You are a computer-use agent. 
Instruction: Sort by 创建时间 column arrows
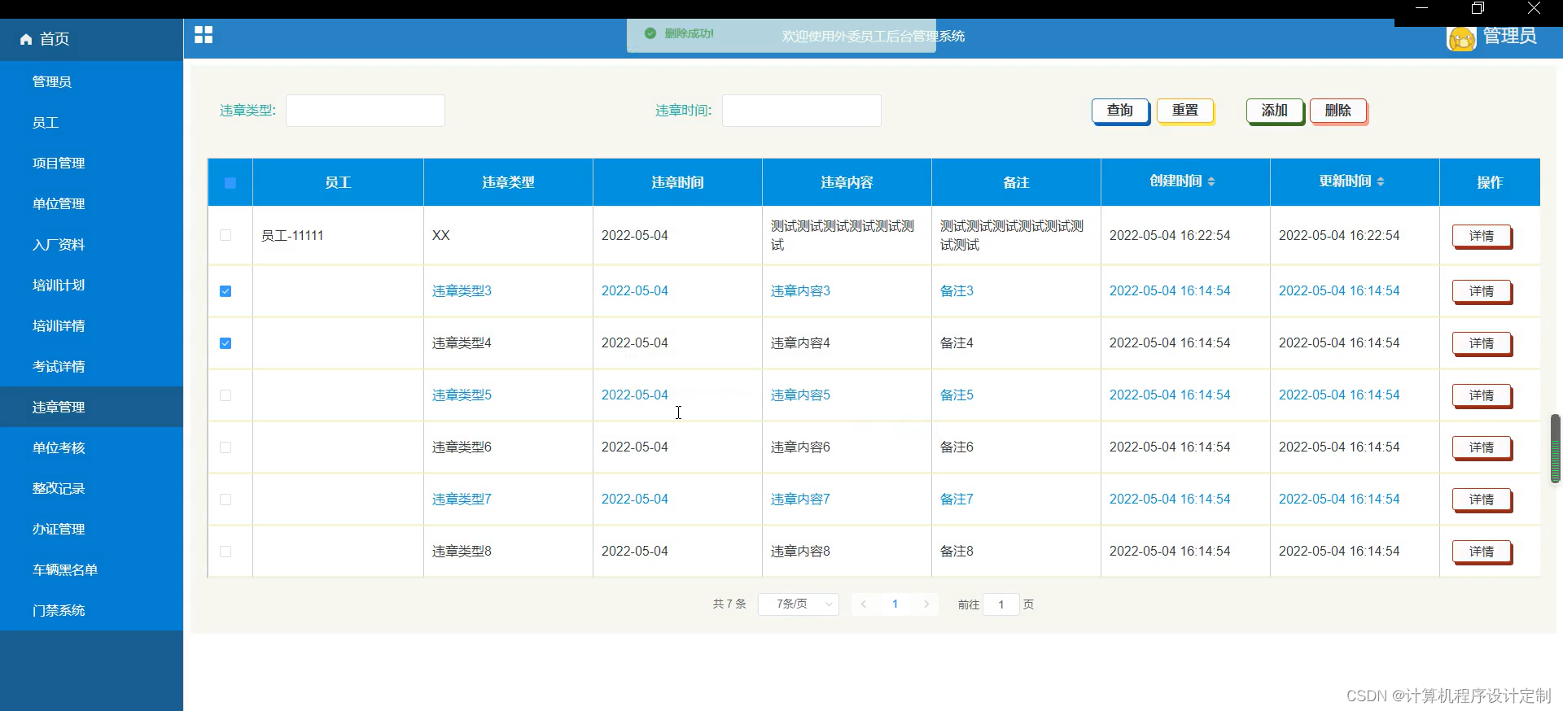click(1211, 181)
